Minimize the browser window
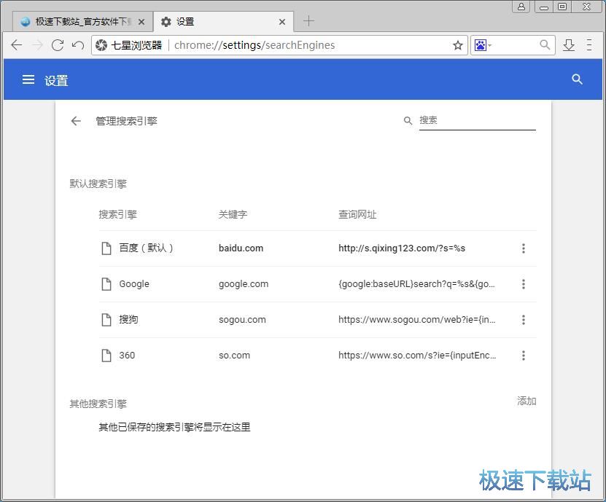Image resolution: width=606 pixels, height=502 pixels. (544, 7)
